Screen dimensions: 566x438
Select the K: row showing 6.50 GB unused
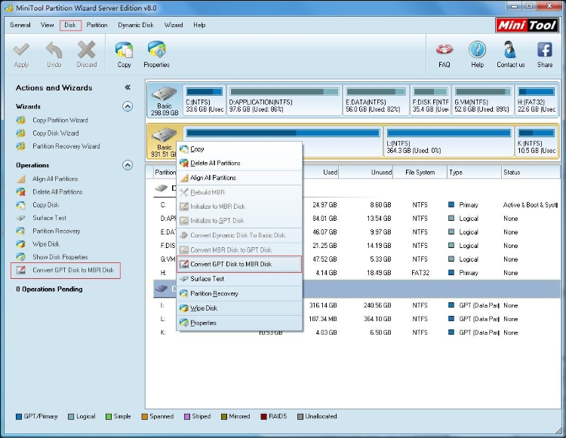357,332
